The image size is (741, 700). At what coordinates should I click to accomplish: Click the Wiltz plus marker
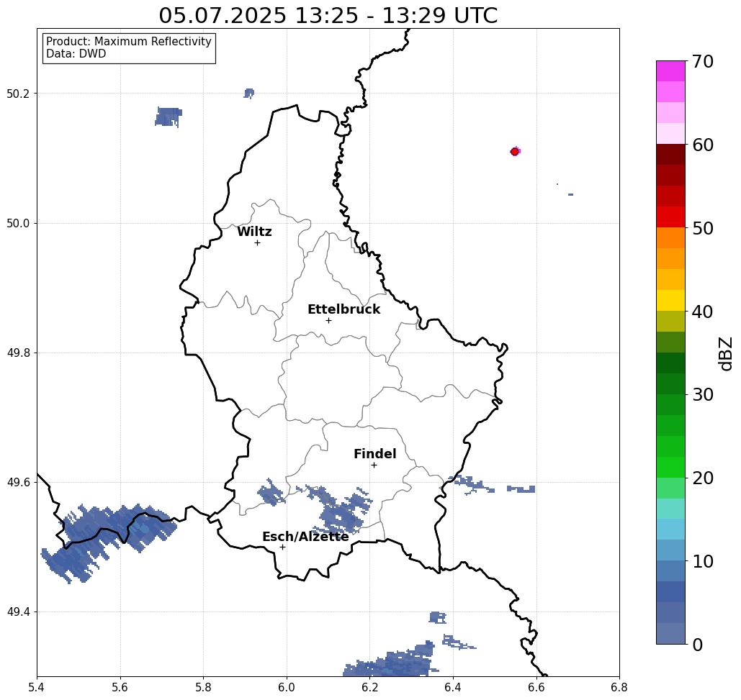(x=258, y=243)
